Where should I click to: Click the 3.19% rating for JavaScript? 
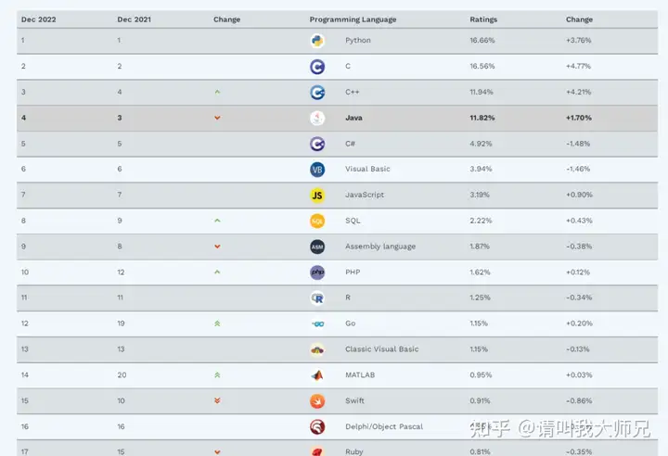[480, 195]
